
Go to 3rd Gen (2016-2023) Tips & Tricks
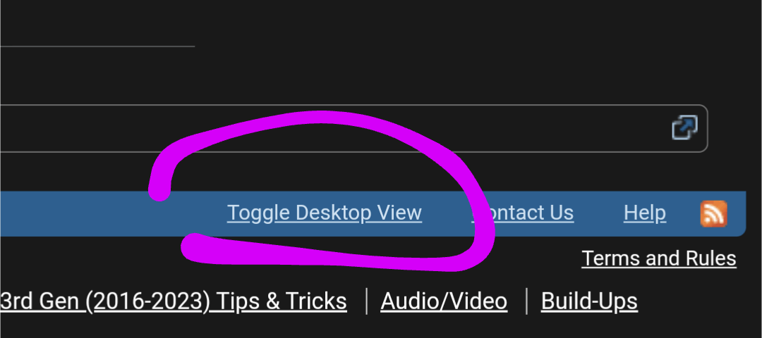pyautogui.click(x=174, y=301)
